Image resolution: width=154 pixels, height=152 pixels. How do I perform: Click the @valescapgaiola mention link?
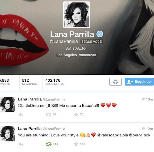coord(113,135)
